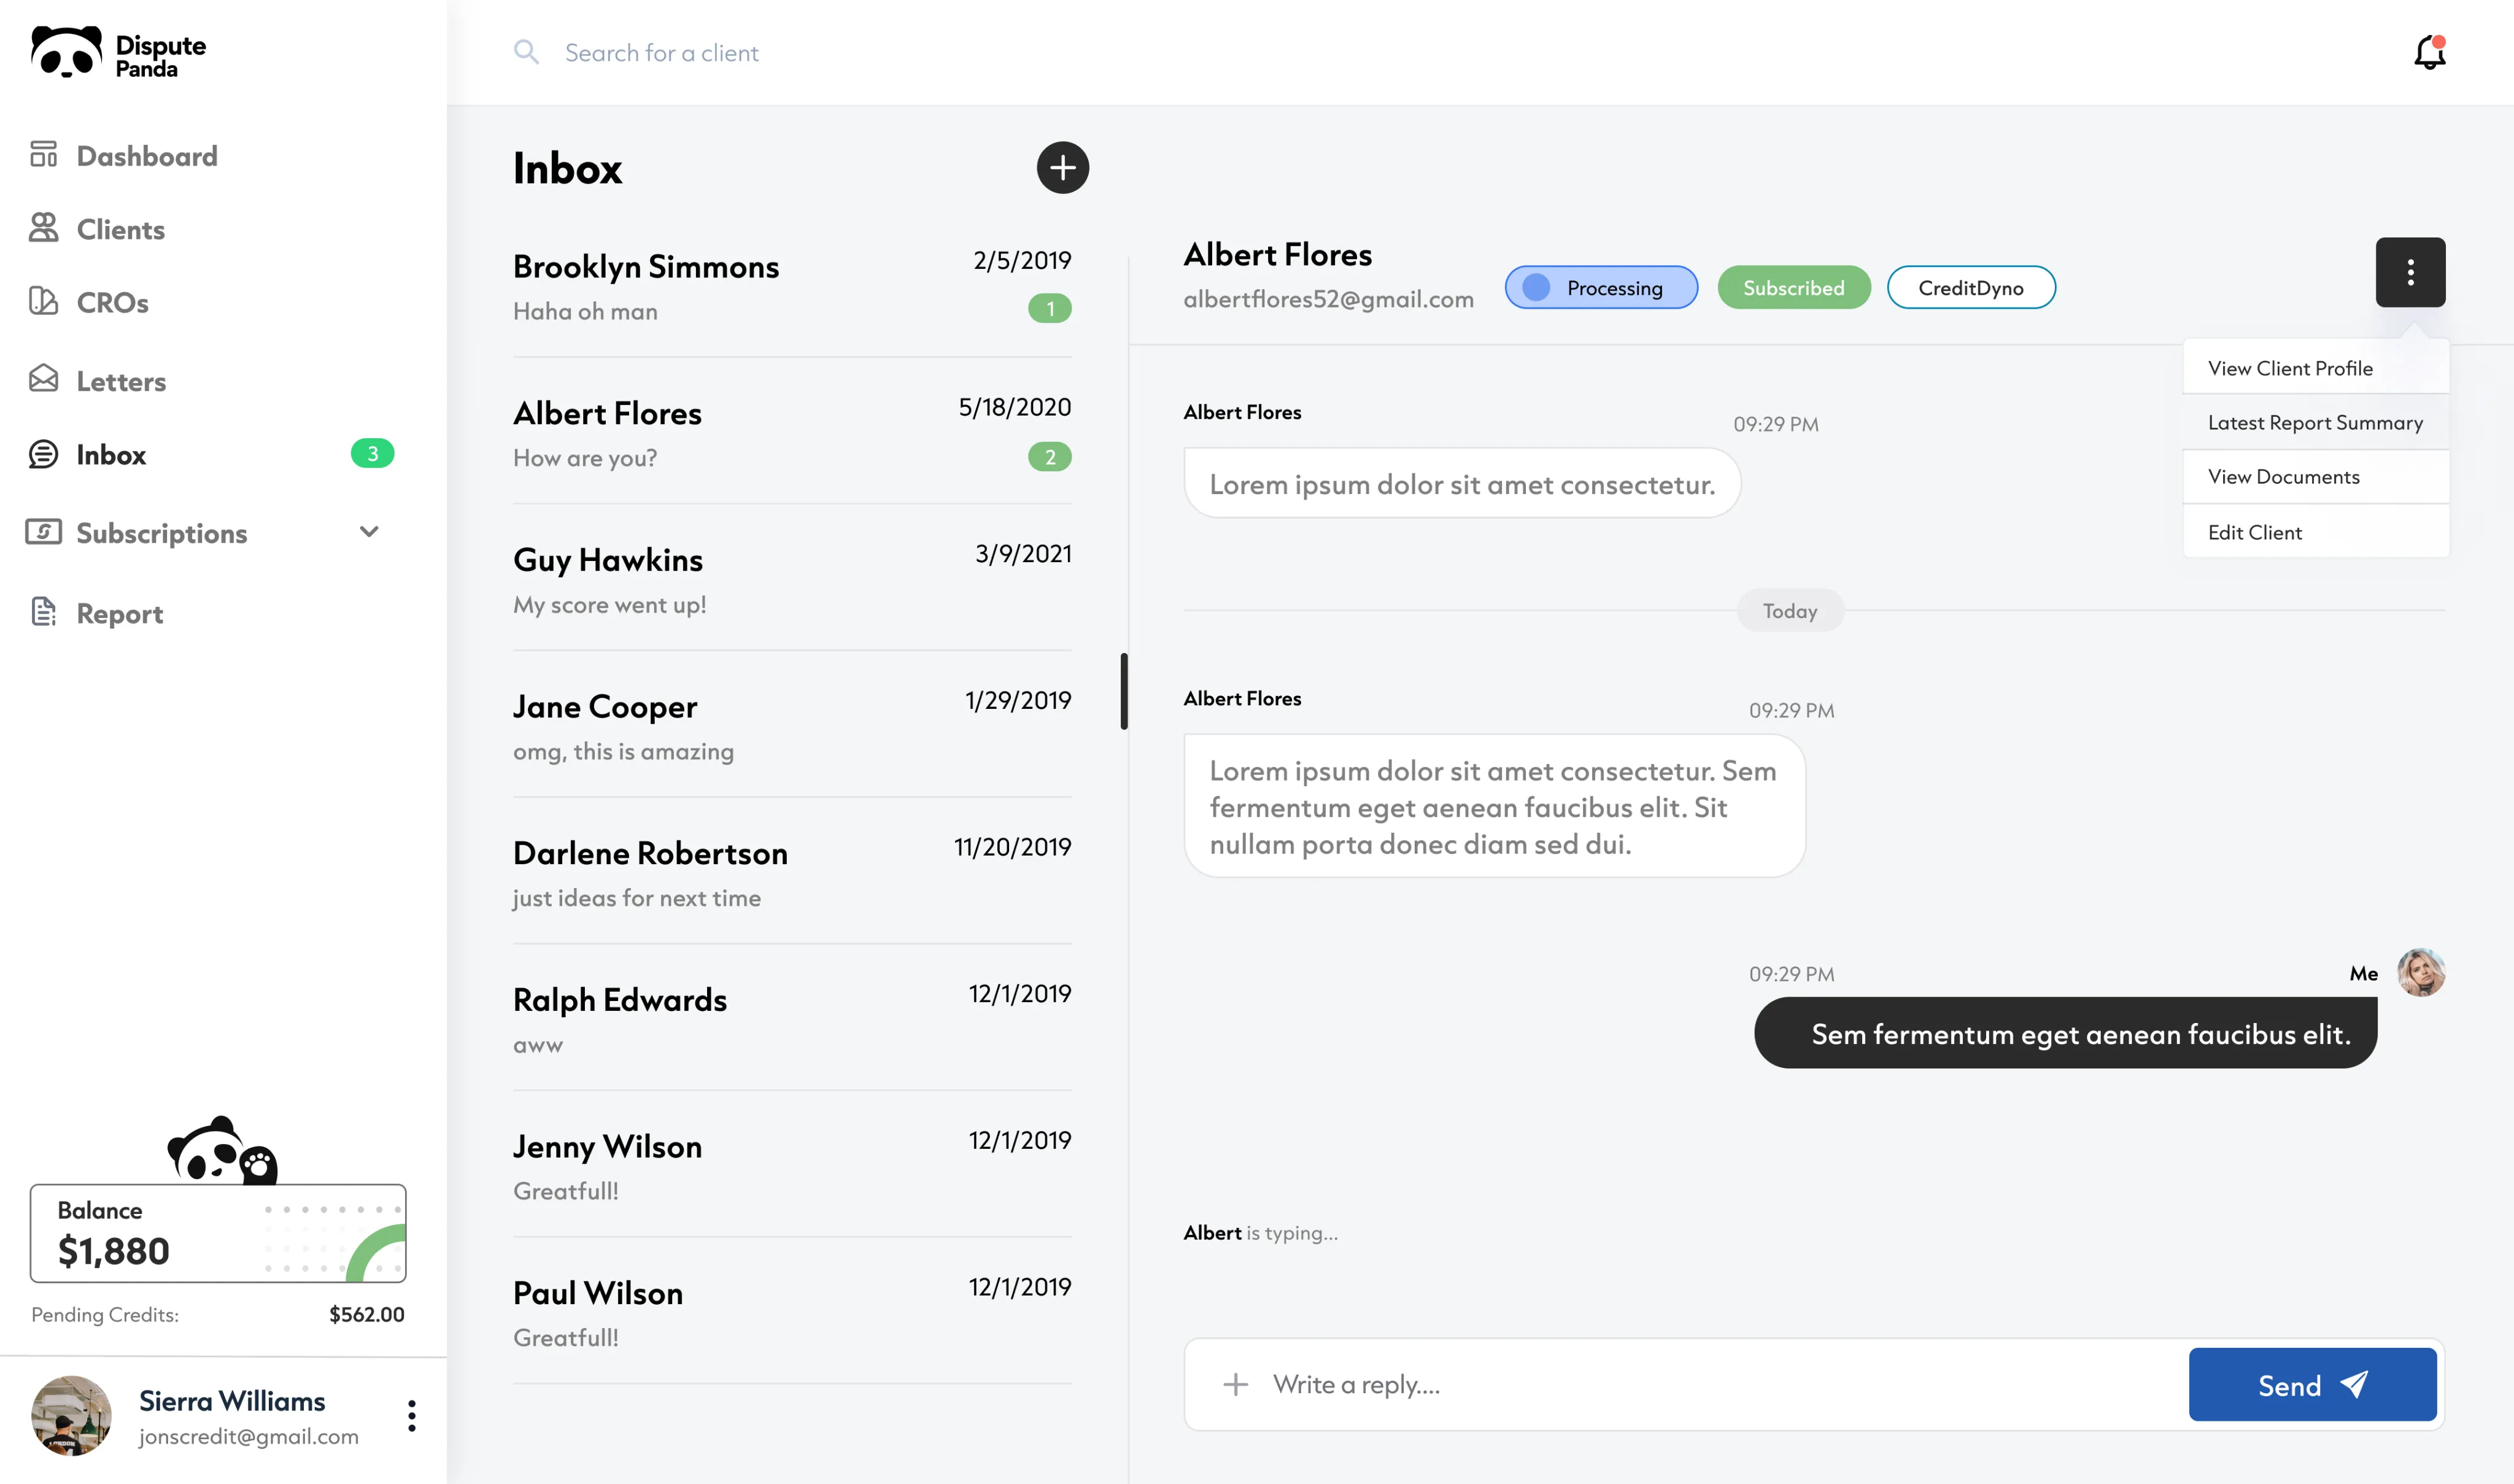
Task: Choose Edit Client from menu
Action: tap(2316, 532)
